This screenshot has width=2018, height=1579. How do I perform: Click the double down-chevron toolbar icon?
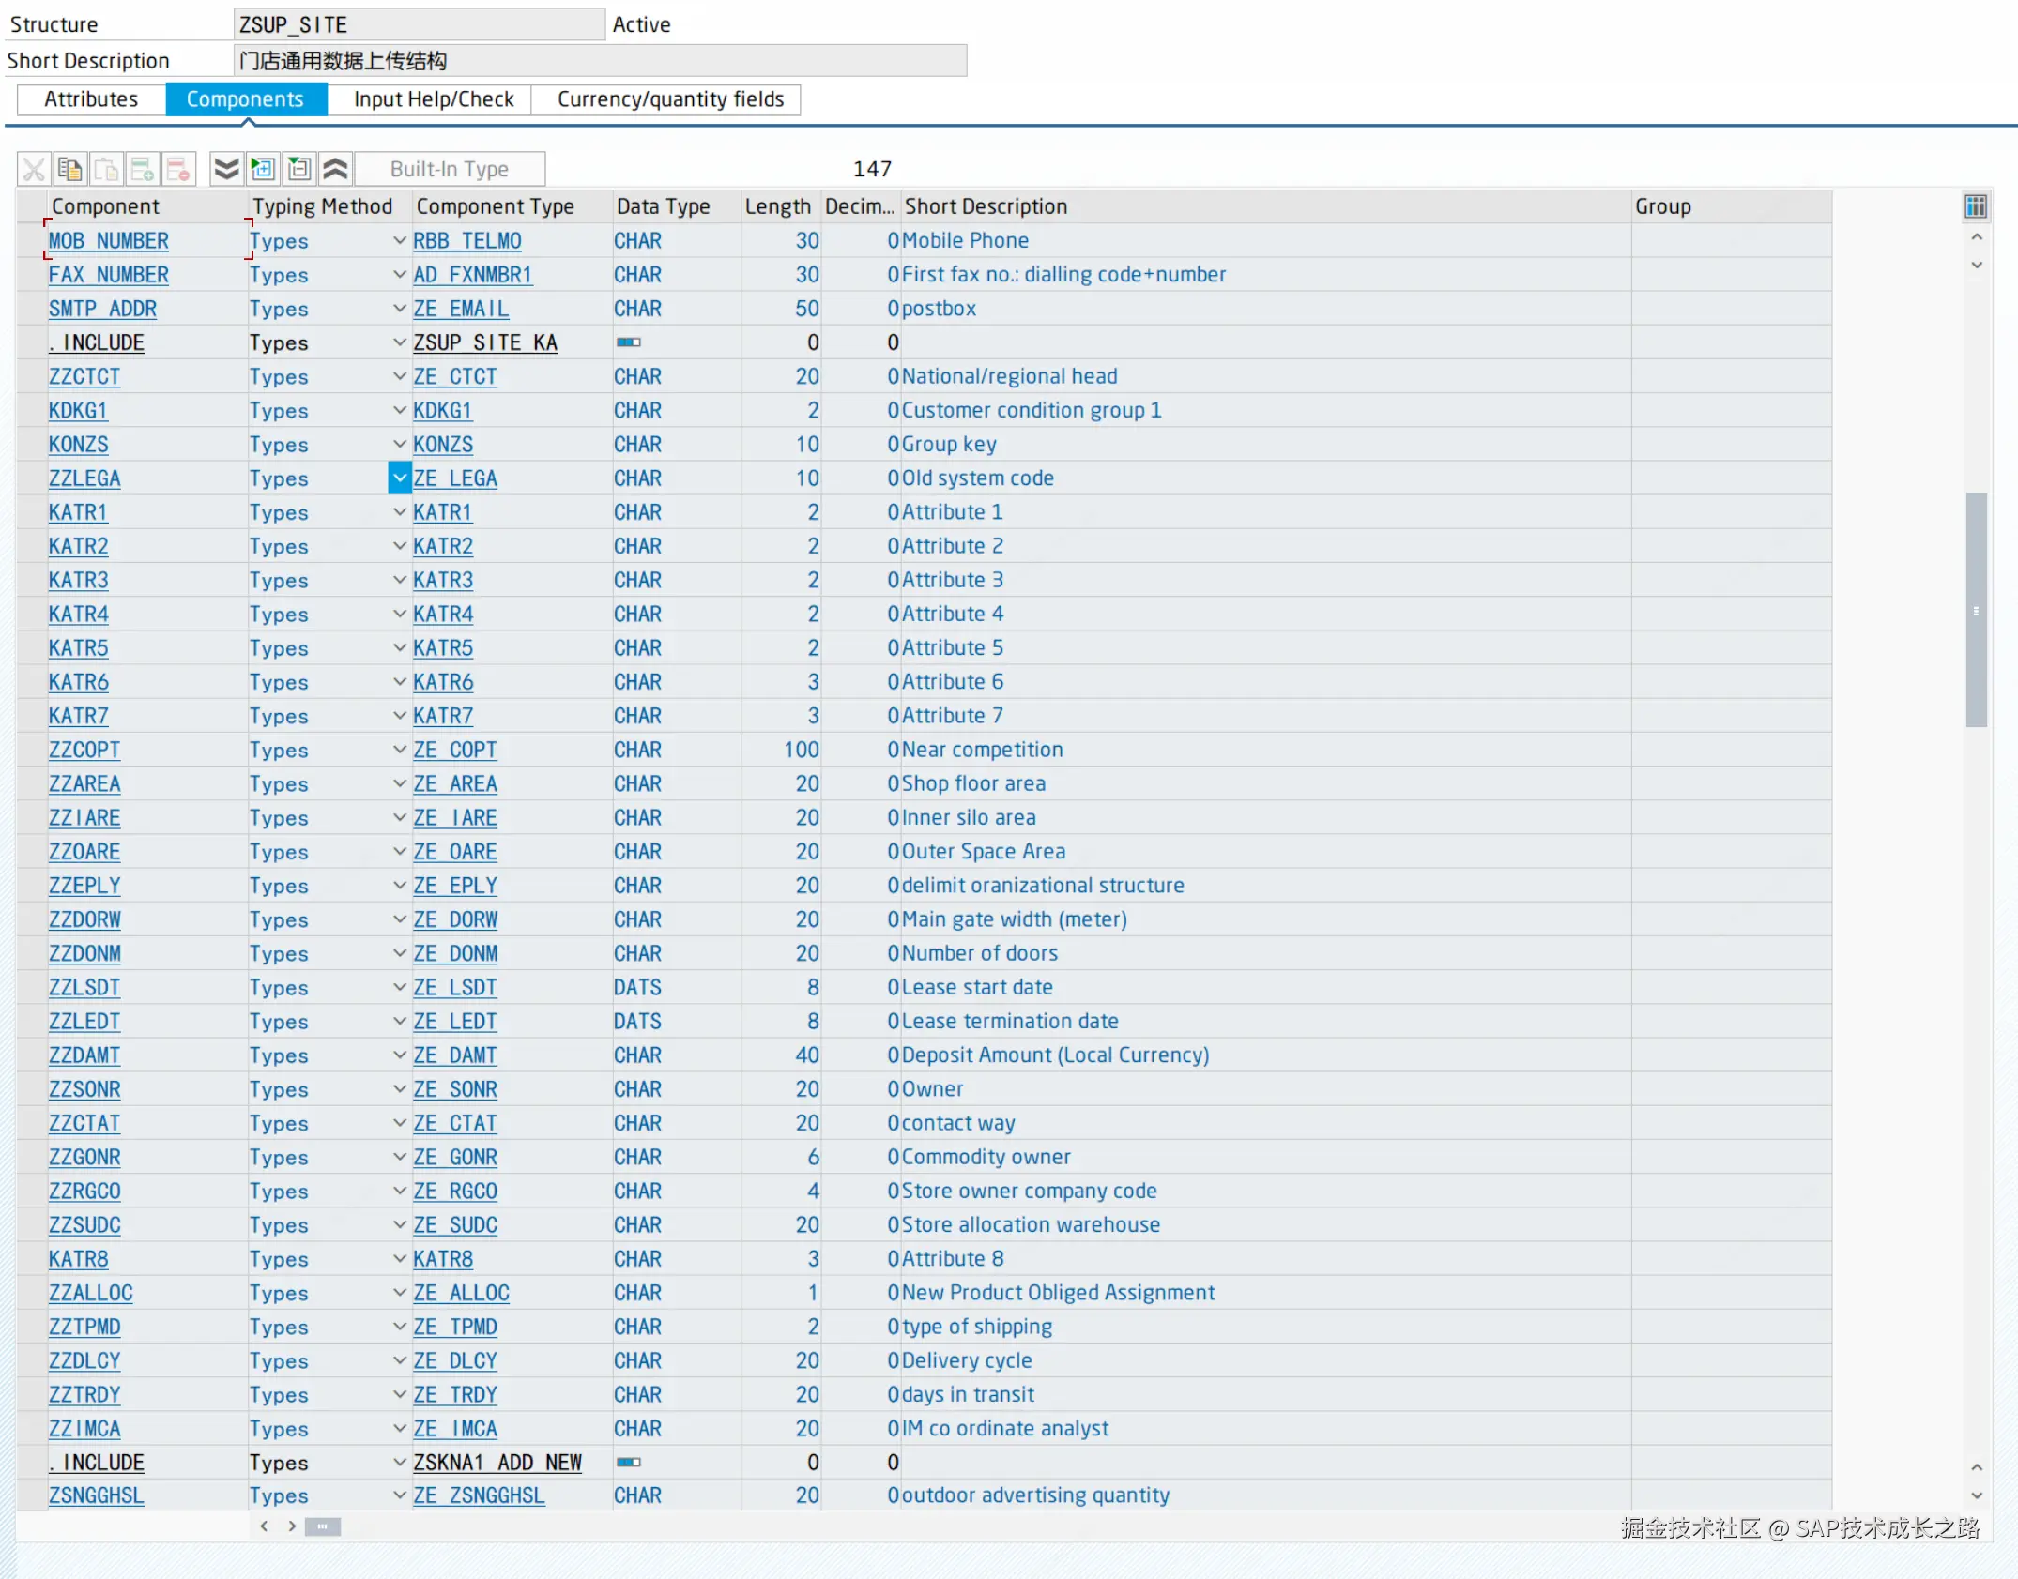pyautogui.click(x=226, y=169)
